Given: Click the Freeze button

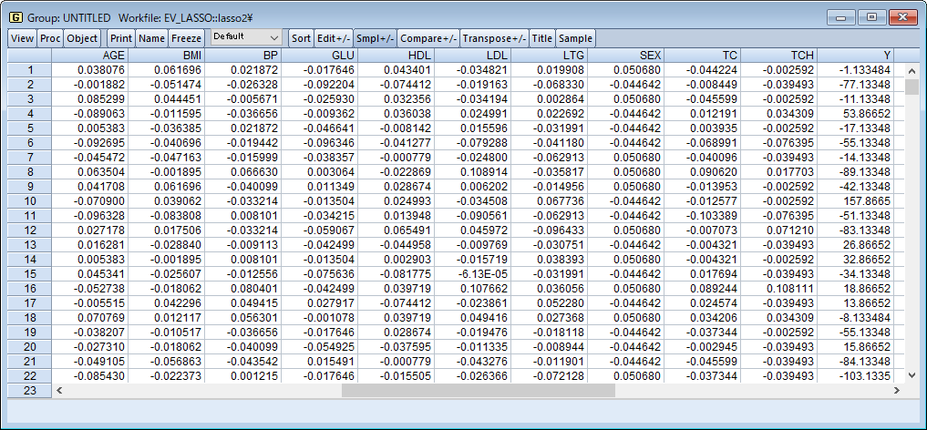Looking at the screenshot, I should [x=186, y=38].
